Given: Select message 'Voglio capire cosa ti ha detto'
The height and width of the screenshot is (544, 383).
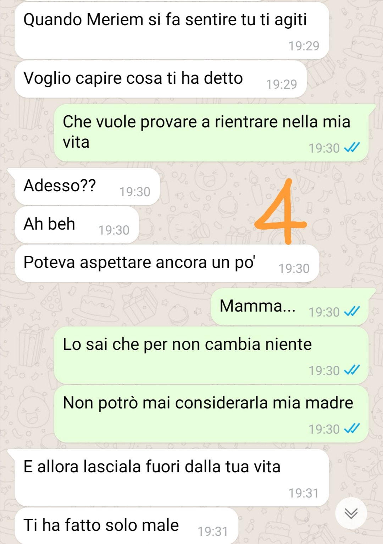Looking at the screenshot, I should coord(160,79).
